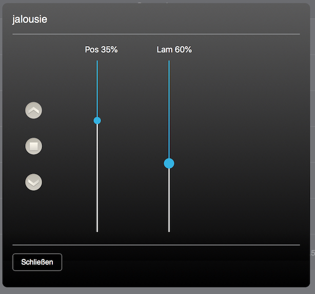Image resolution: width=315 pixels, height=294 pixels.
Task: Click the divider line above Schließen button
Action: 156,245
